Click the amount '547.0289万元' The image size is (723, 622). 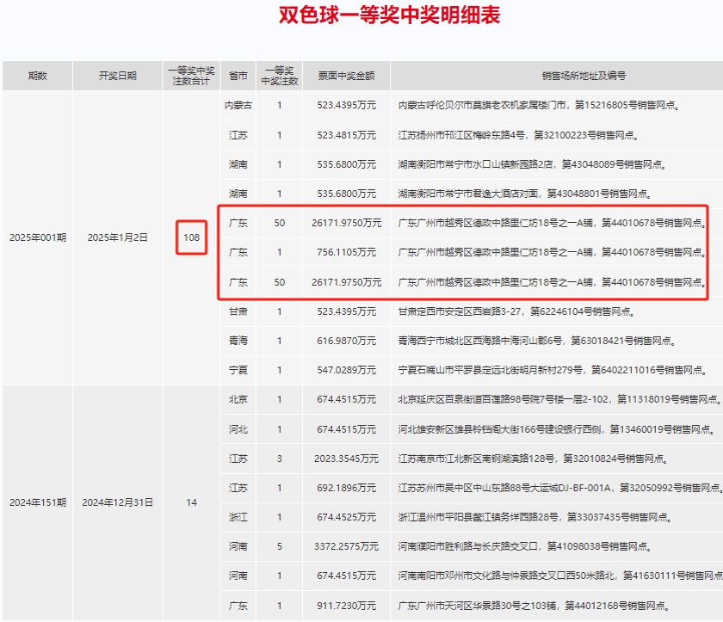[346, 370]
